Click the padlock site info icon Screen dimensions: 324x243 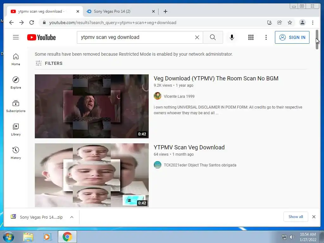(x=44, y=22)
